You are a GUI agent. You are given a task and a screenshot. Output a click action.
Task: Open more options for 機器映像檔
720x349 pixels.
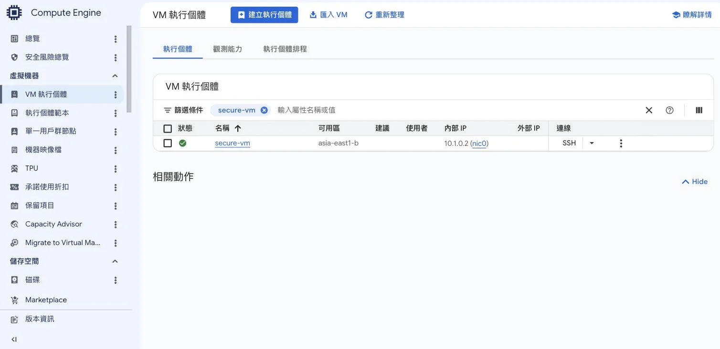click(116, 151)
